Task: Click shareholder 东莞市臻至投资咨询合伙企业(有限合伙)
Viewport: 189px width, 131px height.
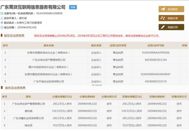Action: [x=48, y=74]
